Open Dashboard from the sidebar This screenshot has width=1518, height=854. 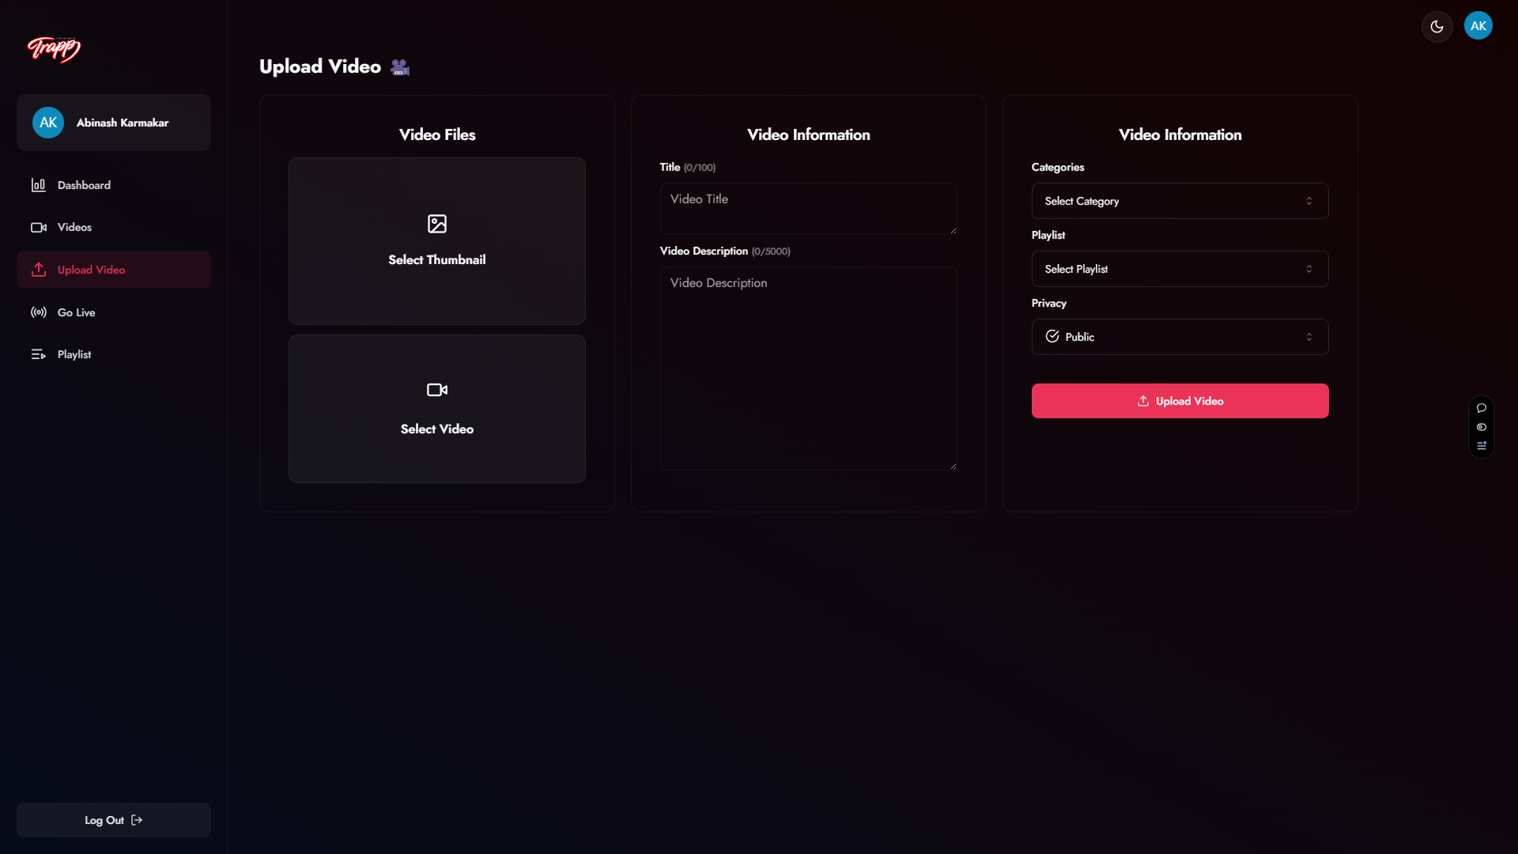84,185
